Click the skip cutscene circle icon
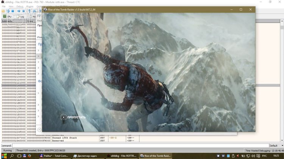 [x=63, y=117]
